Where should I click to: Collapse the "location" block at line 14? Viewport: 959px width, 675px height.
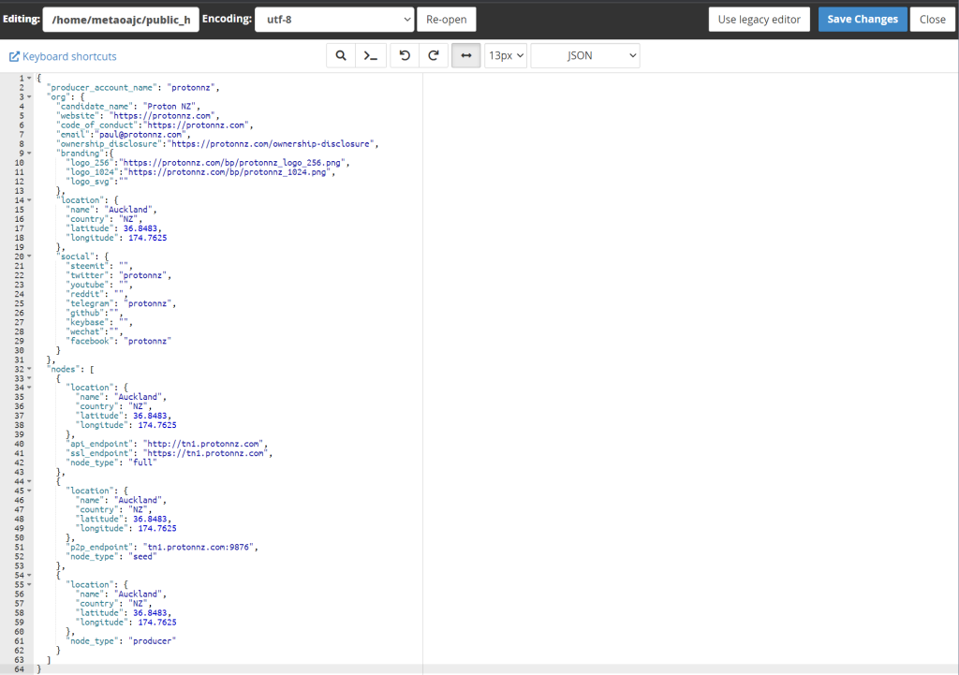(x=29, y=200)
